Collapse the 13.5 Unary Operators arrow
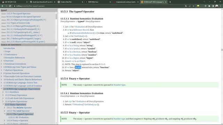 click(x=3, y=104)
